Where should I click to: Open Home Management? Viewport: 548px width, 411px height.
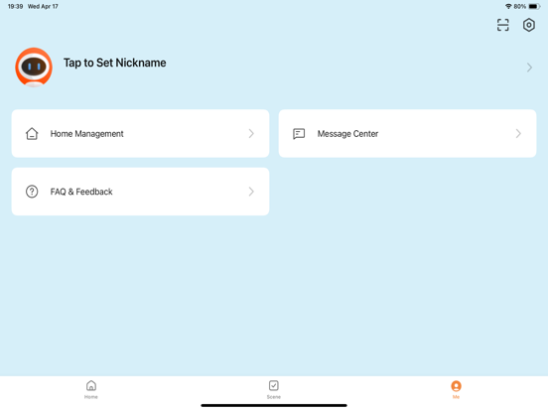click(140, 133)
